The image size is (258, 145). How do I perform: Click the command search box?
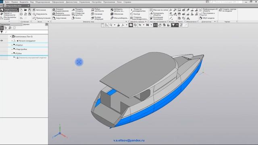(x=227, y=2)
